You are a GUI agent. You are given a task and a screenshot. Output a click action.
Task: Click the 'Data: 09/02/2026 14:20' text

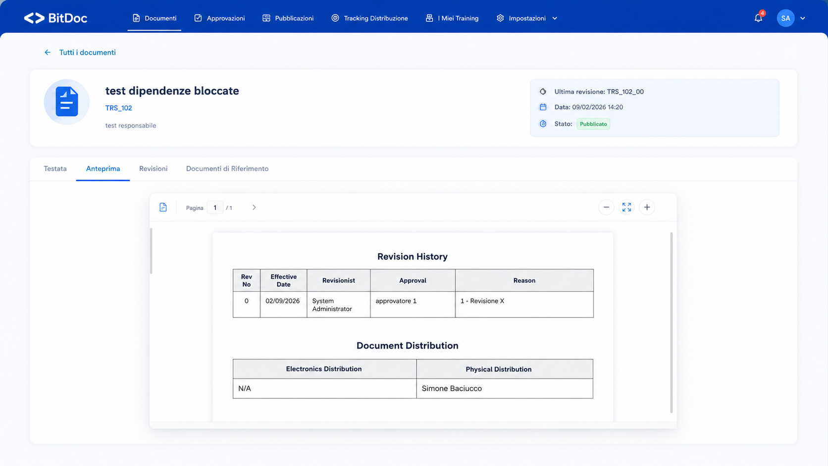tap(588, 107)
